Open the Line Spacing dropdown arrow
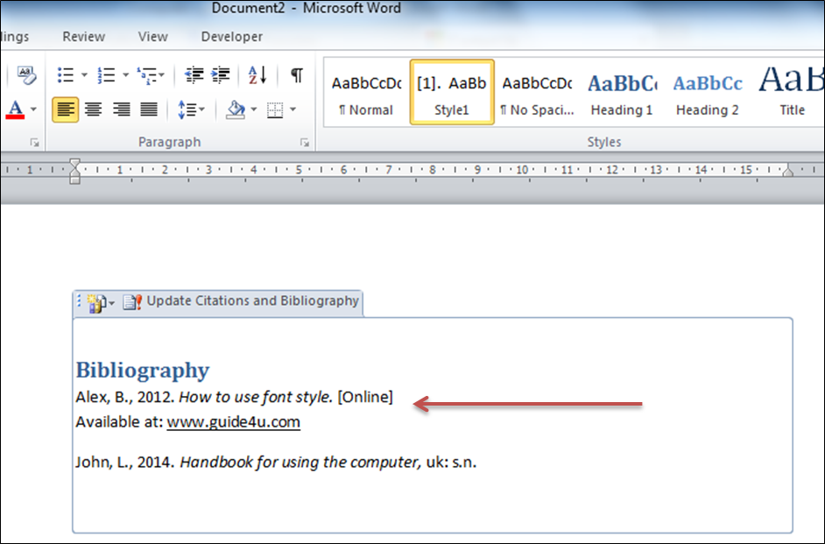Viewport: 825px width, 544px height. click(x=202, y=110)
